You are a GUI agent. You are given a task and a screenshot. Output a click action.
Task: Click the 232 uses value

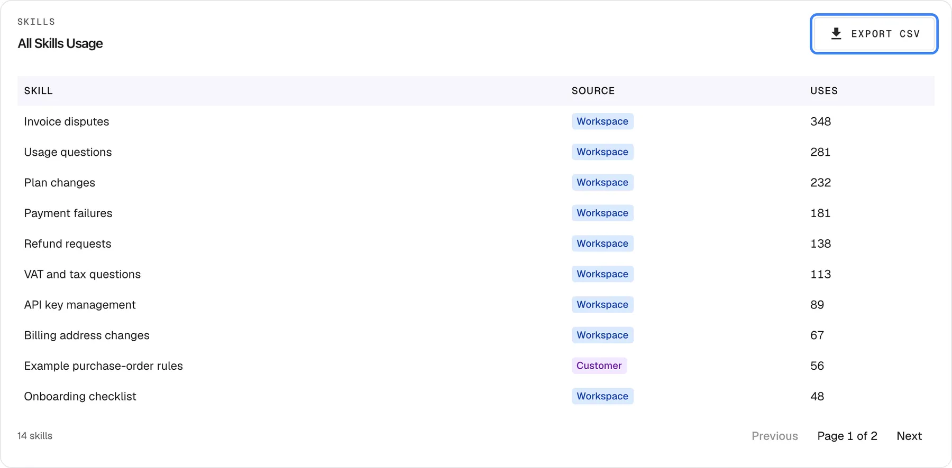pos(820,183)
